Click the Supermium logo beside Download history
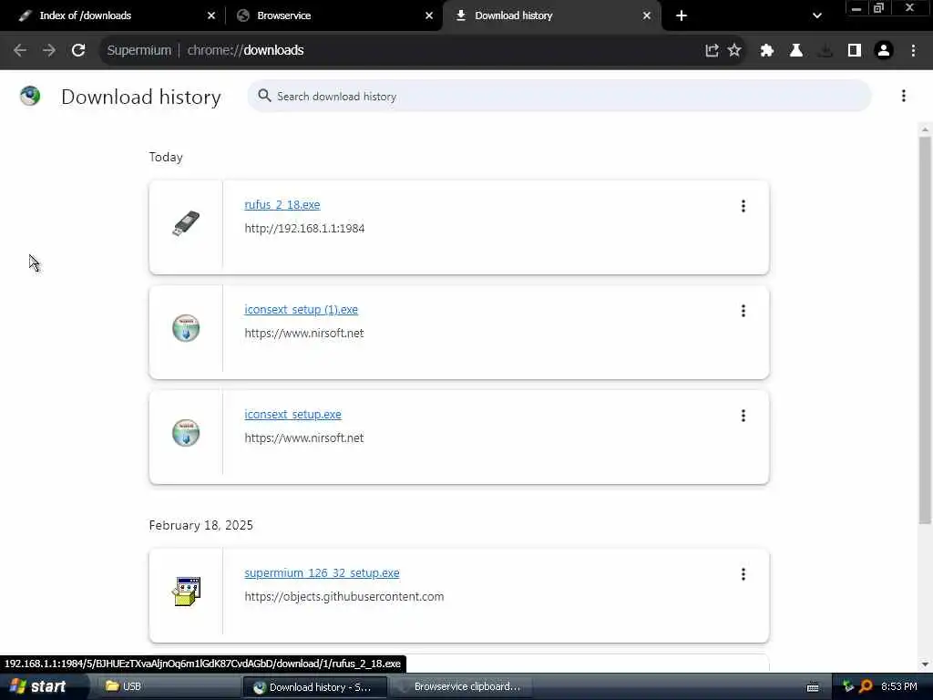Viewport: 933px width, 700px height. tap(30, 96)
